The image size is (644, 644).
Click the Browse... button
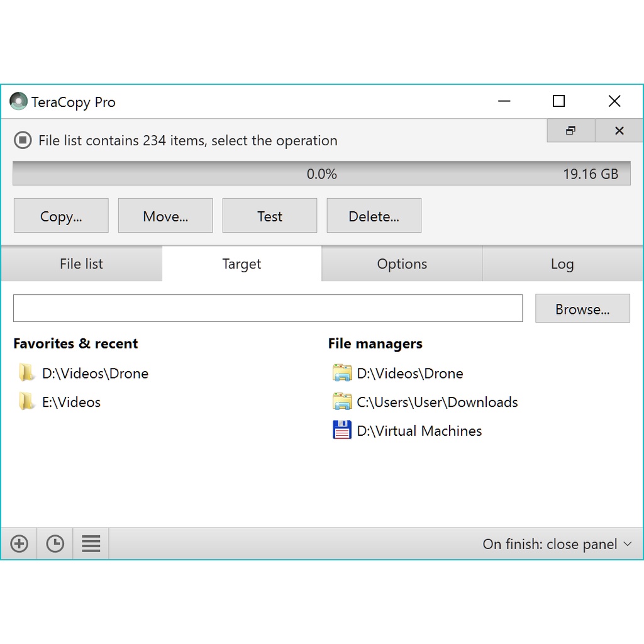tap(582, 309)
